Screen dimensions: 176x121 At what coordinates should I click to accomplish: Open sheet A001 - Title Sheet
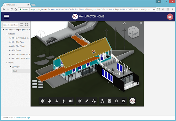(x=17, y=46)
